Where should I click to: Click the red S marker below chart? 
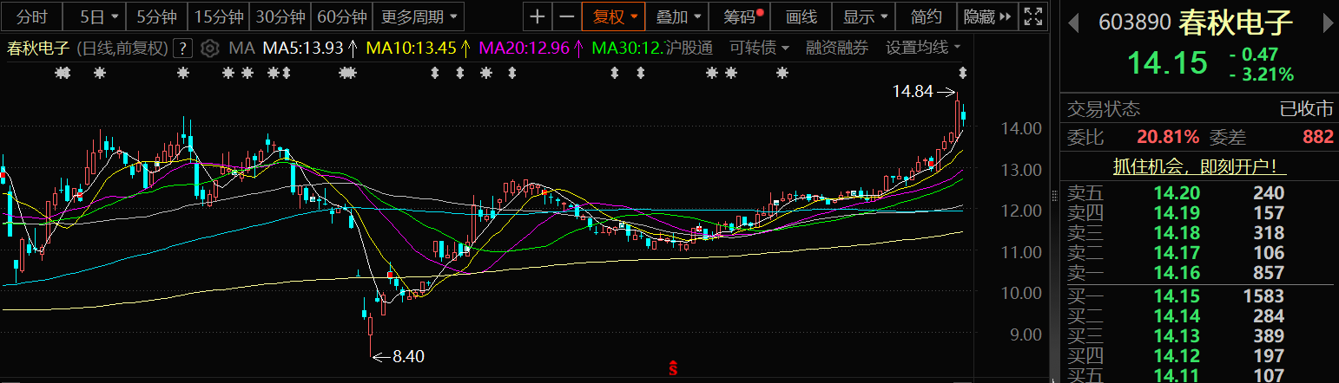(672, 368)
